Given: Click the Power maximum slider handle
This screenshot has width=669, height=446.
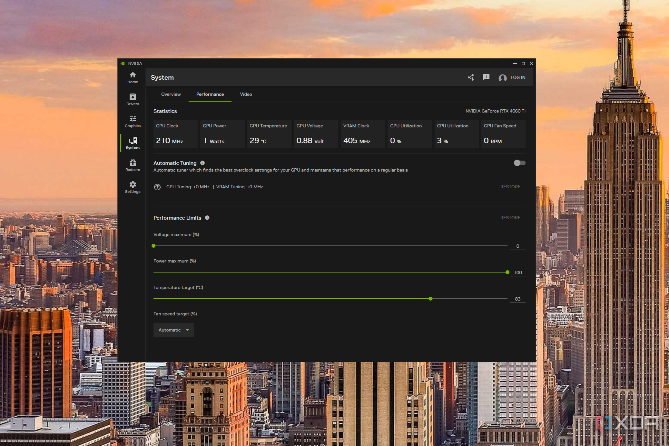Looking at the screenshot, I should [x=507, y=272].
